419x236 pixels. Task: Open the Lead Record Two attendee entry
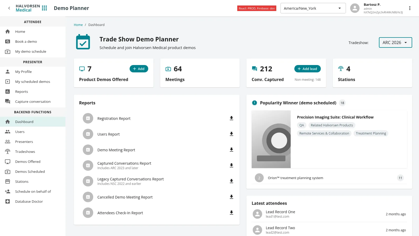(329, 230)
